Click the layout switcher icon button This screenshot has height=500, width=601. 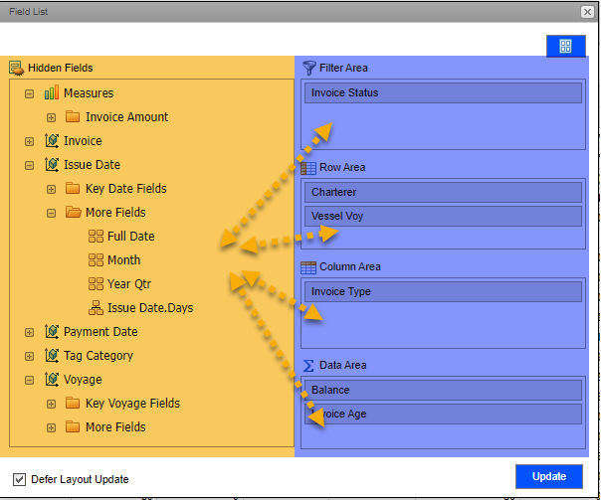(x=565, y=46)
